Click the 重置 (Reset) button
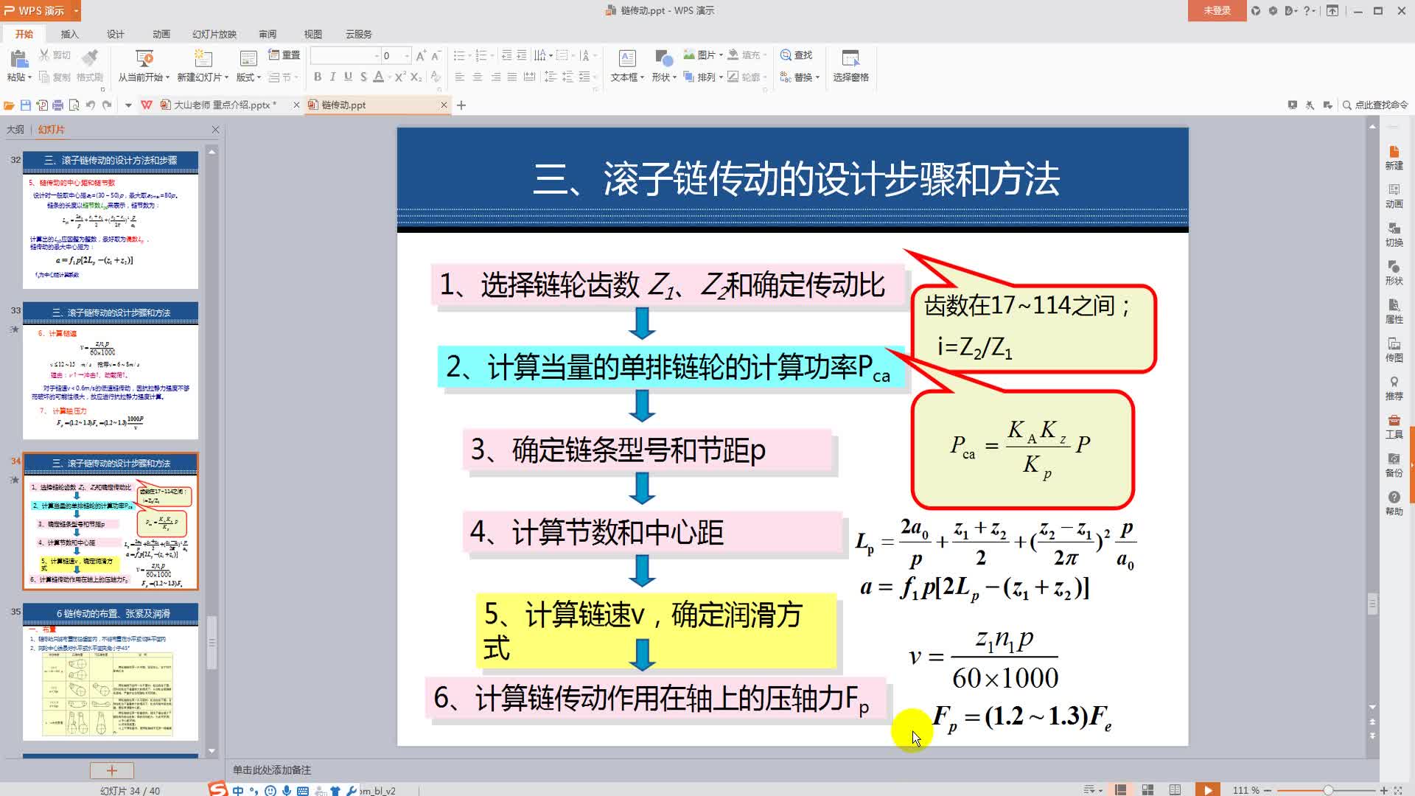This screenshot has width=1415, height=796. [x=284, y=55]
